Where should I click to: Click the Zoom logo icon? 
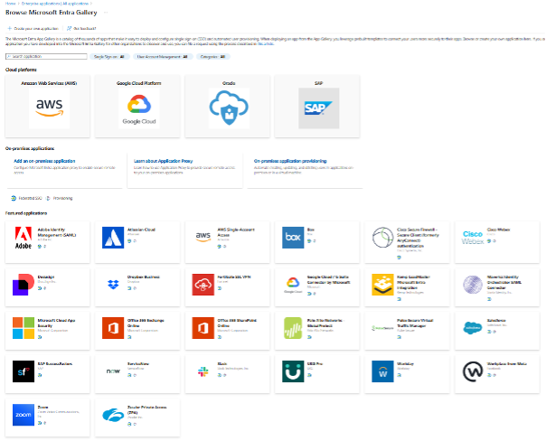tap(24, 415)
